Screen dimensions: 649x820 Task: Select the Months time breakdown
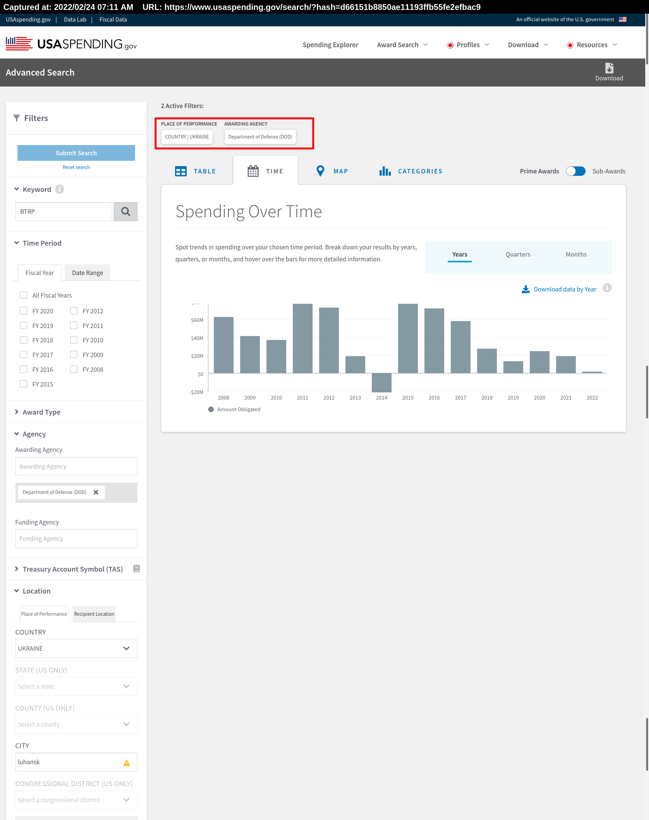point(576,254)
